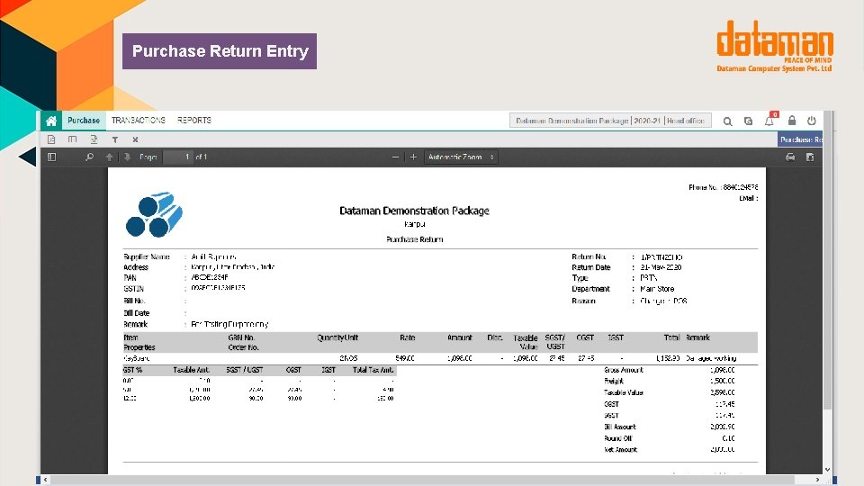Open the REPORTS menu
This screenshot has height=486, width=864.
pyautogui.click(x=194, y=120)
